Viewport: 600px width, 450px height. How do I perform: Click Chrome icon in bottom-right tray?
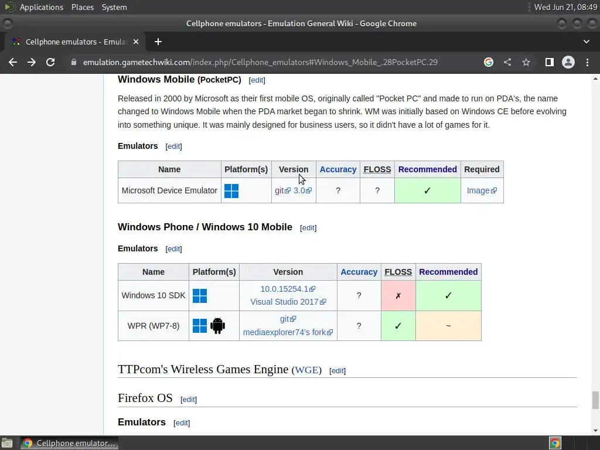555,443
